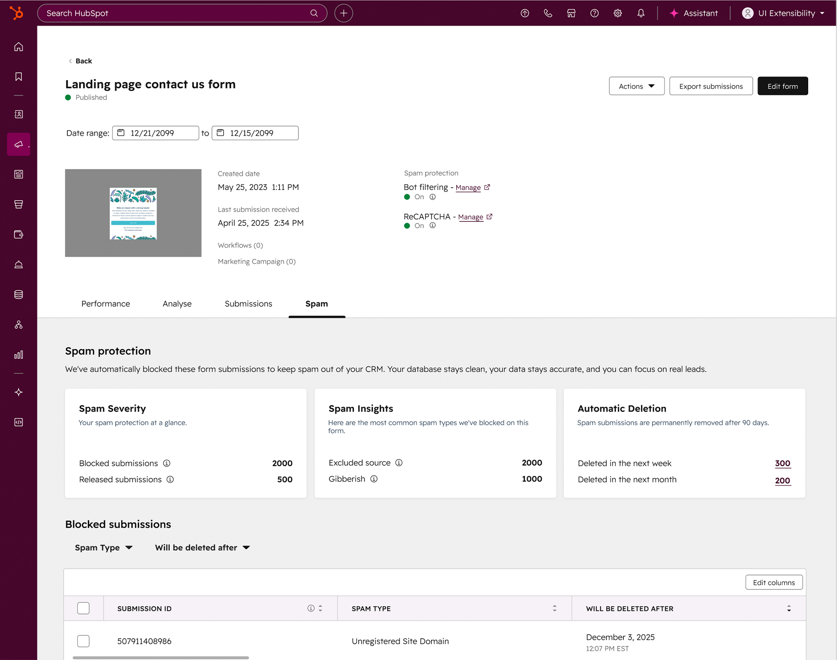Click the start date field 12/21/2099

pyautogui.click(x=156, y=133)
